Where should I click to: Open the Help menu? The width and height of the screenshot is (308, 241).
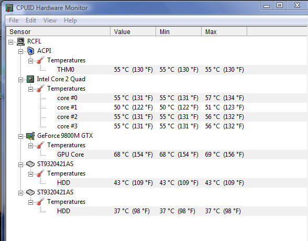click(70, 20)
